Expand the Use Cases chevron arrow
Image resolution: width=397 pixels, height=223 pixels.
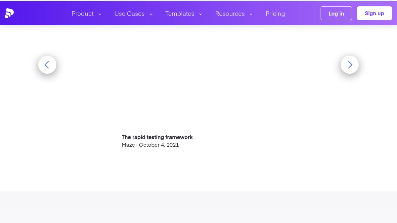click(x=151, y=14)
